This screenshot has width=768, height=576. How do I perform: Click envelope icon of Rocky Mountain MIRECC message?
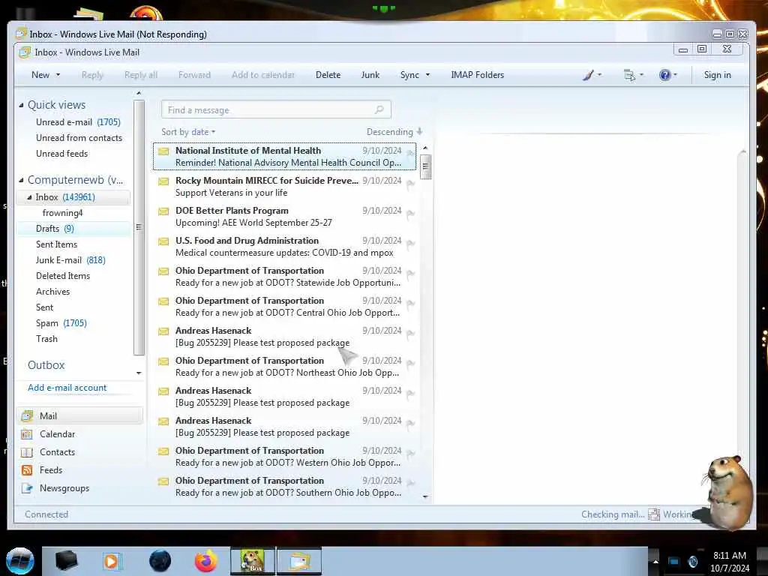[x=163, y=181]
